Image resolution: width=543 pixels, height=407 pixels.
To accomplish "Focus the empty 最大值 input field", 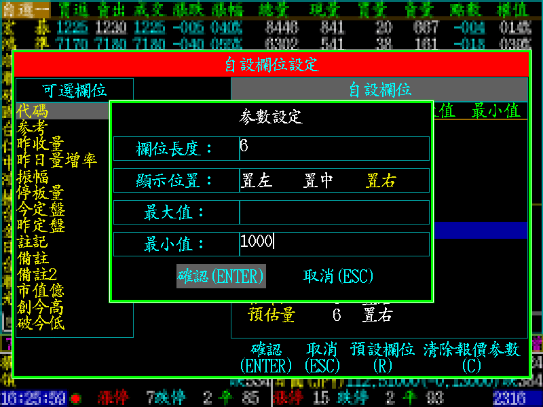I will (334, 212).
